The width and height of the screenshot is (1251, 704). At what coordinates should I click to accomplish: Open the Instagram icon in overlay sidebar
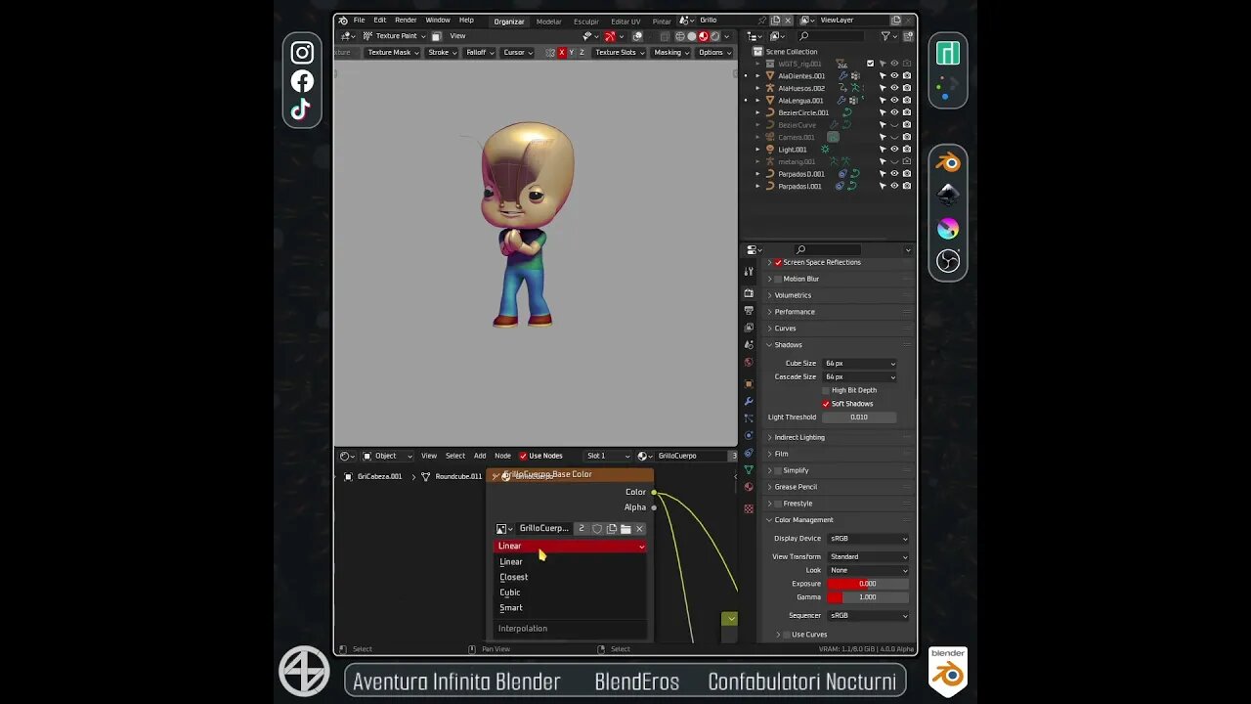[302, 53]
